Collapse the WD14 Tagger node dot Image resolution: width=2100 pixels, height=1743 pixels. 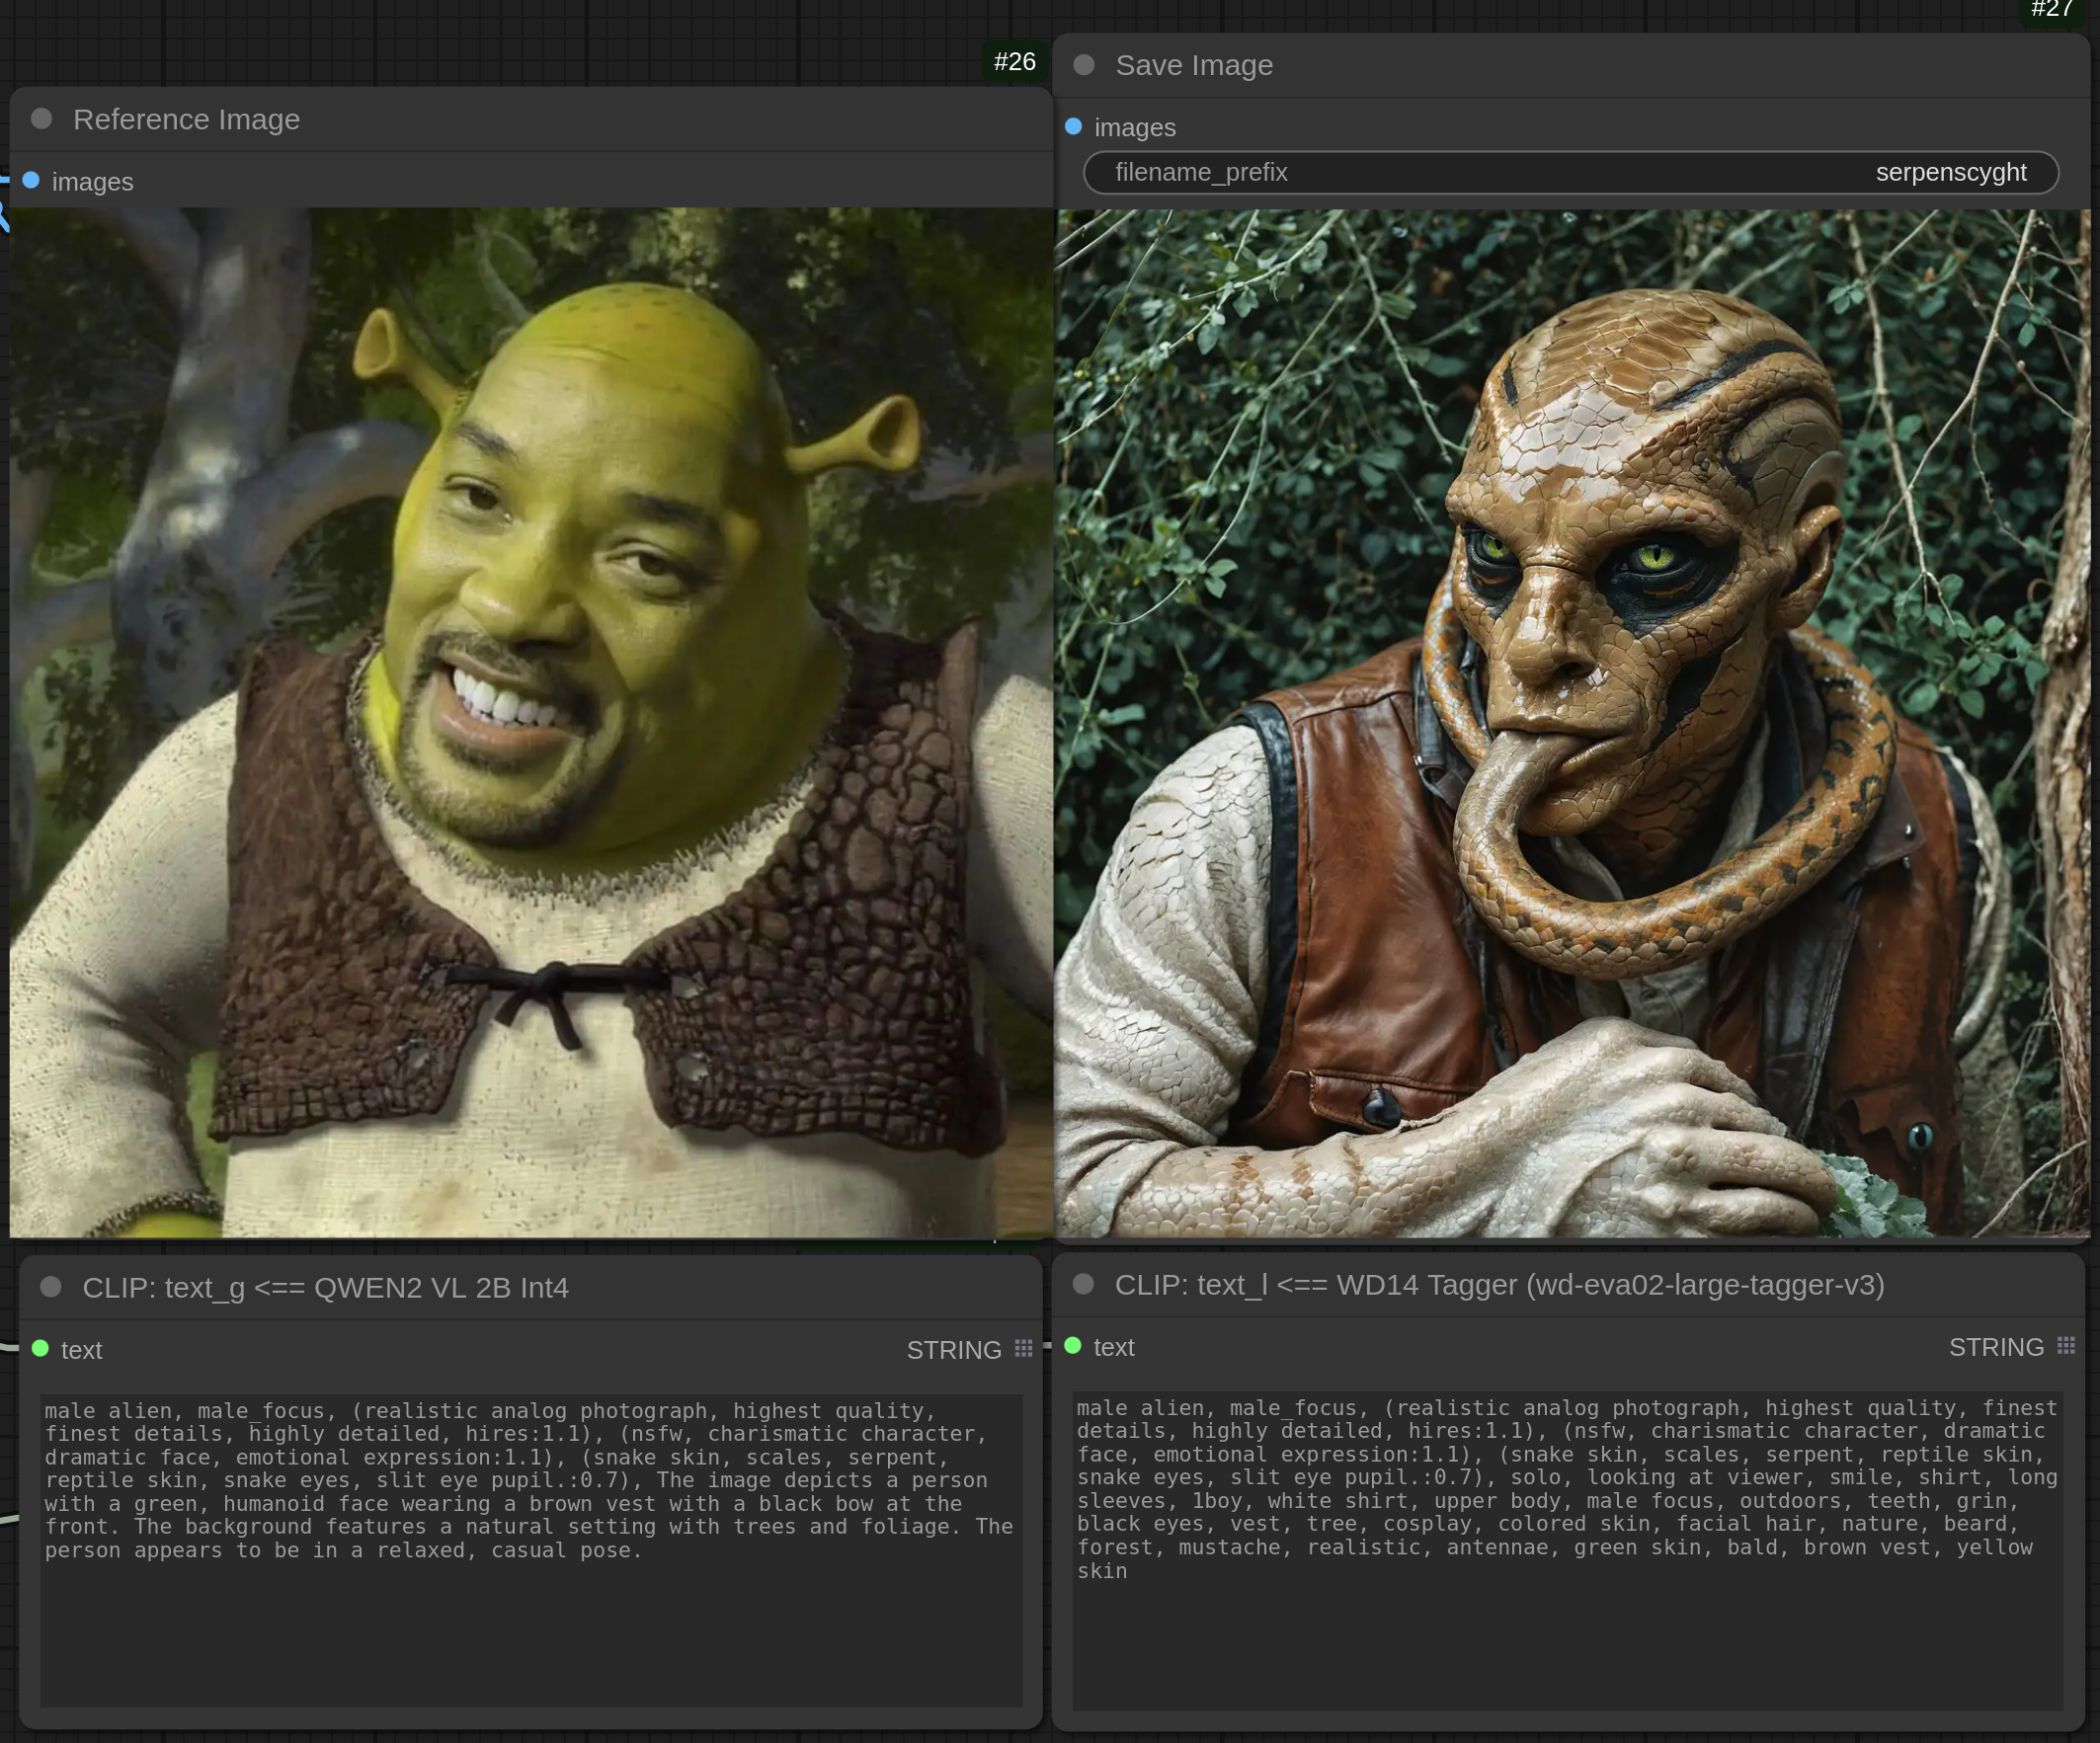(x=1083, y=1284)
